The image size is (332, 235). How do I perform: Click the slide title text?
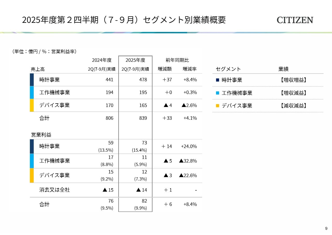(x=124, y=20)
